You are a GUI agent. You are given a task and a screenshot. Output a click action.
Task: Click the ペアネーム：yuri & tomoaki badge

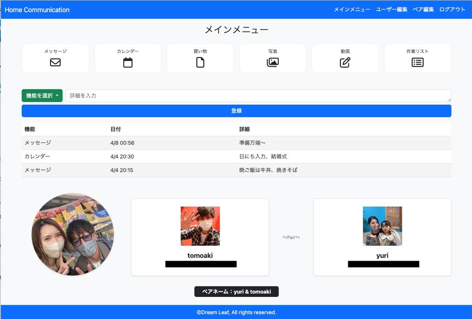click(x=236, y=291)
